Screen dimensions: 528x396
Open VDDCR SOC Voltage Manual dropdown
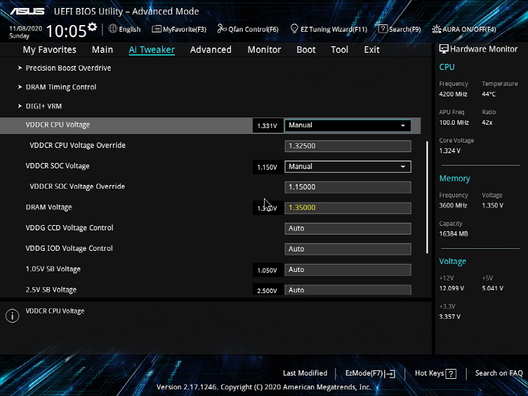(x=348, y=167)
